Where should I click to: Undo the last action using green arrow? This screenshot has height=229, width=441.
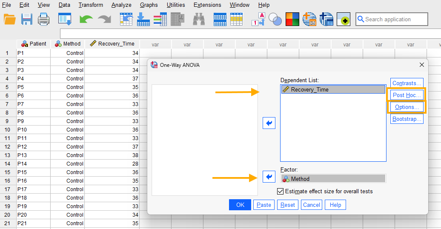point(86,19)
